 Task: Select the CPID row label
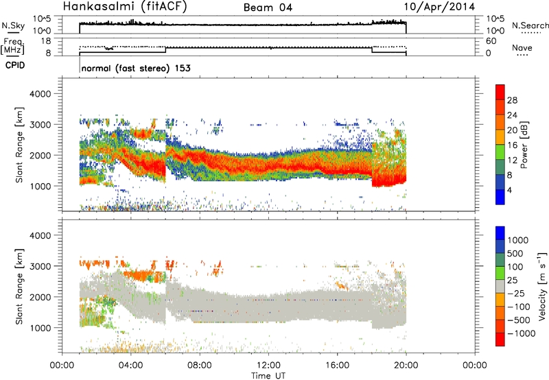pyautogui.click(x=15, y=65)
